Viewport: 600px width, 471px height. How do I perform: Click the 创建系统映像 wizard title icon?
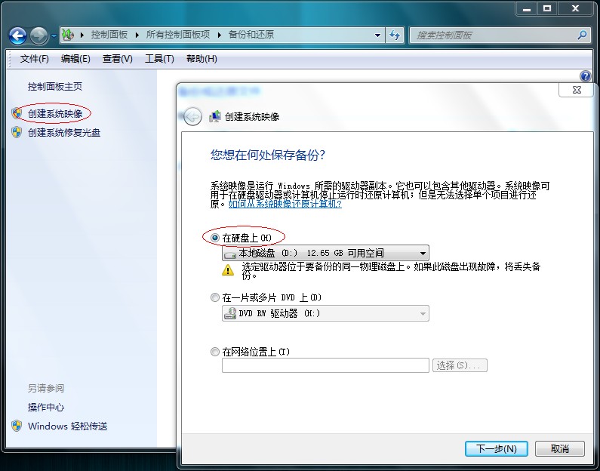click(215, 116)
